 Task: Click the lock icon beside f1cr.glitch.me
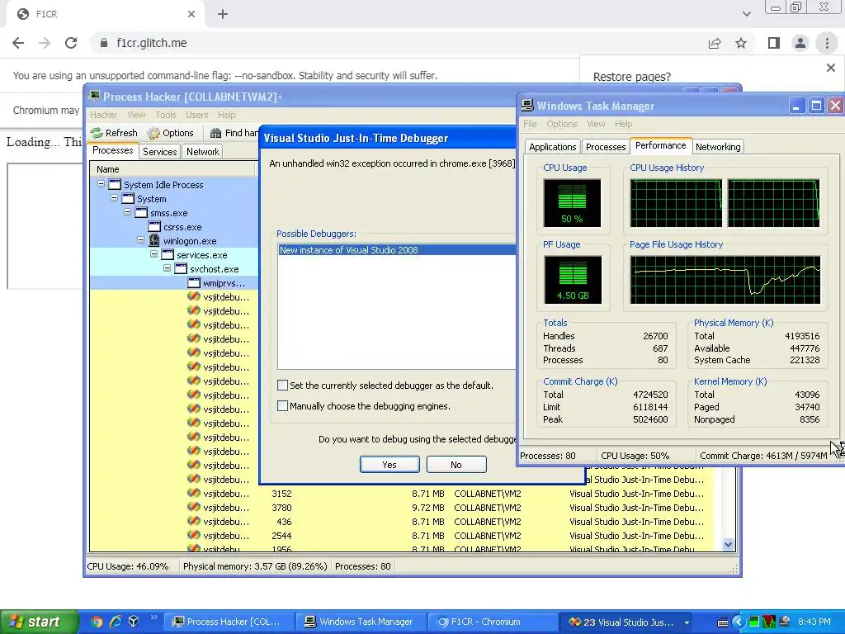104,43
